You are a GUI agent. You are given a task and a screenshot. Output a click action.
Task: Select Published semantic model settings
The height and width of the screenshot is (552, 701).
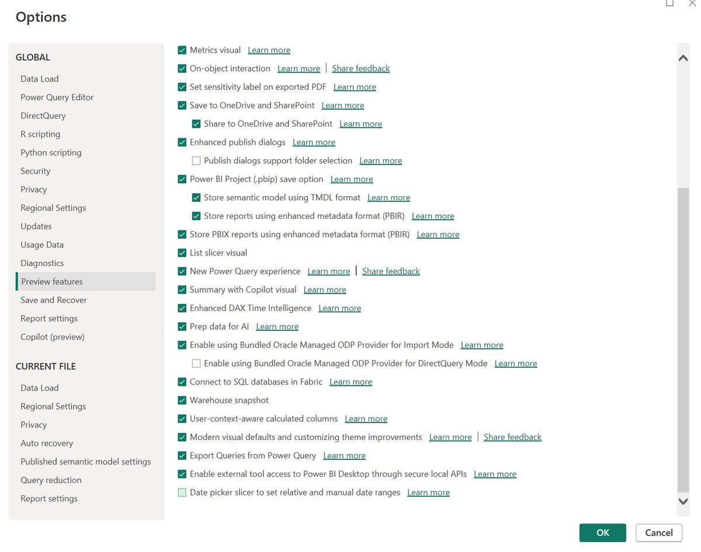[x=86, y=462]
